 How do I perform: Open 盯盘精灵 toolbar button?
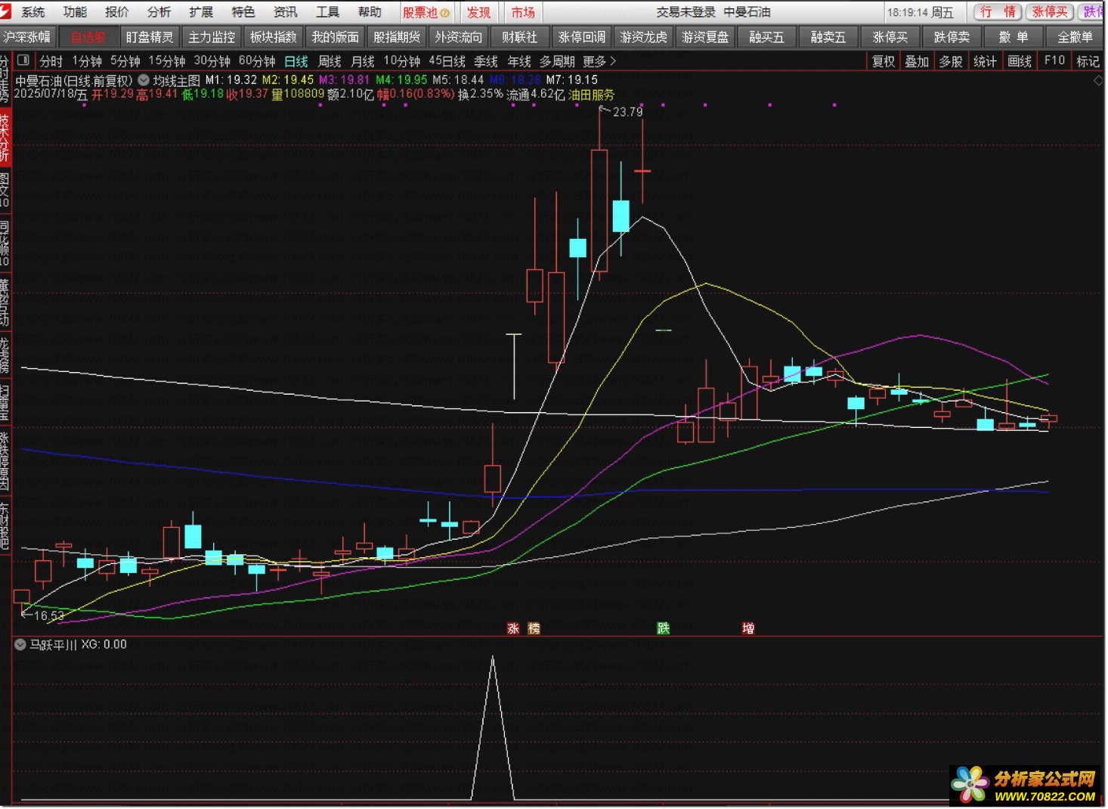coord(150,37)
